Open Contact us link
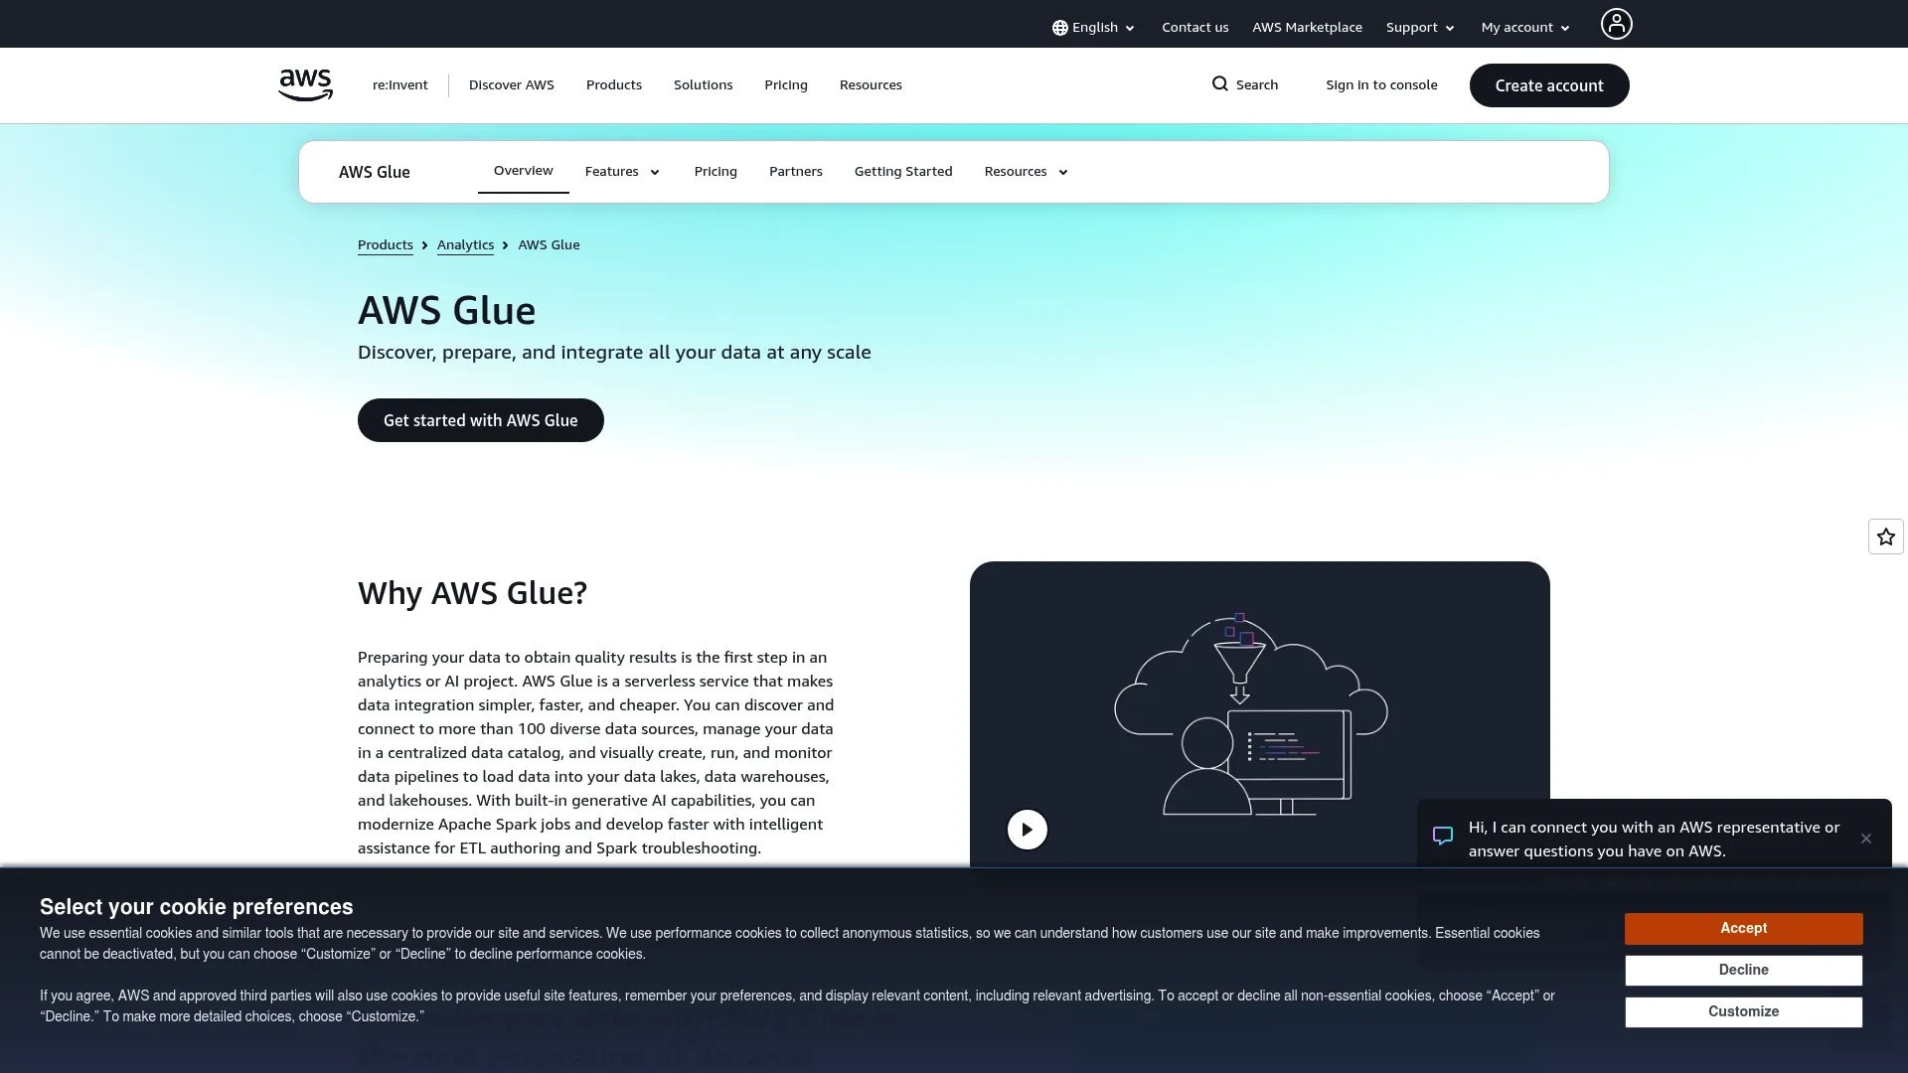The image size is (1908, 1073). [x=1194, y=28]
